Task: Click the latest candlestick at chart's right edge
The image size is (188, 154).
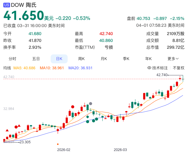Action: (183, 78)
